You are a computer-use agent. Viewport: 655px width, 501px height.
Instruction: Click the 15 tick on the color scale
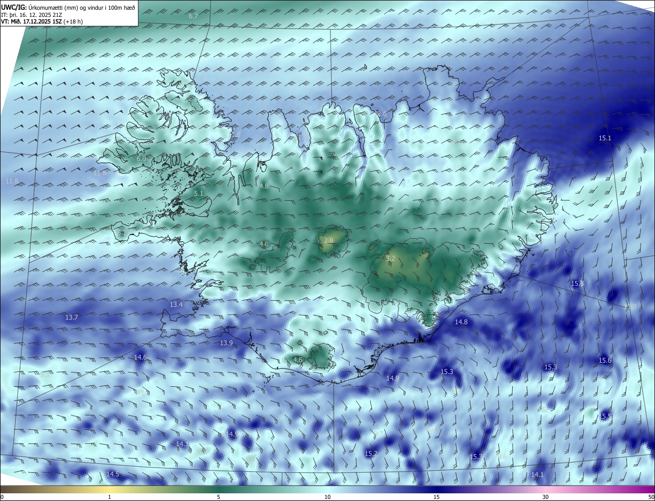(436, 497)
